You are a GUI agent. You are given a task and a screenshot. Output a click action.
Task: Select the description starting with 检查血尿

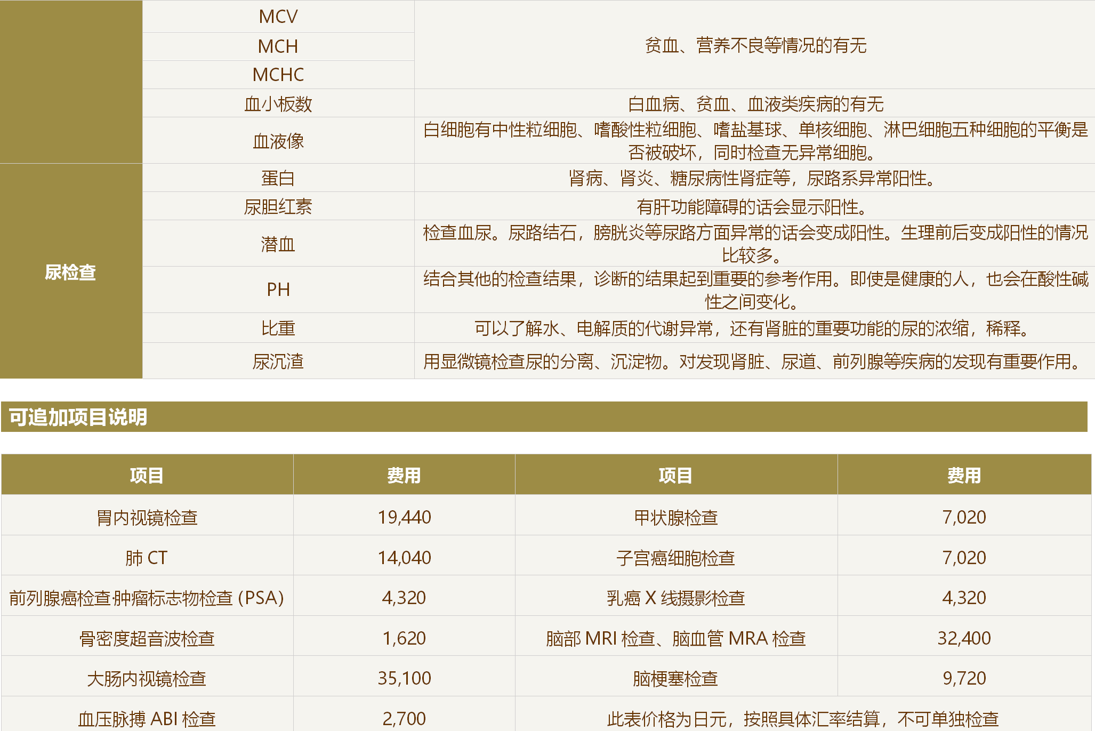755,244
